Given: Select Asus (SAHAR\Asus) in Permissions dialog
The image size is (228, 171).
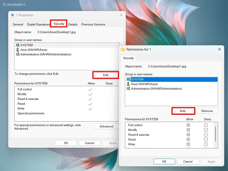Looking at the screenshot, I should point(172,84).
